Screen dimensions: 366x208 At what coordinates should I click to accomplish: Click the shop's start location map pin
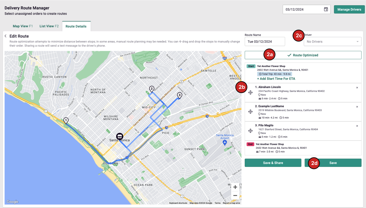(x=120, y=136)
